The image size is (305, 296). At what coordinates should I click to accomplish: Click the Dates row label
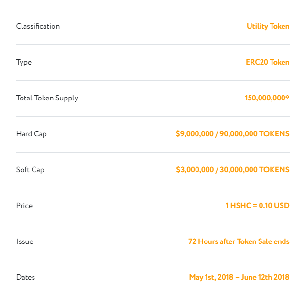[25, 277]
